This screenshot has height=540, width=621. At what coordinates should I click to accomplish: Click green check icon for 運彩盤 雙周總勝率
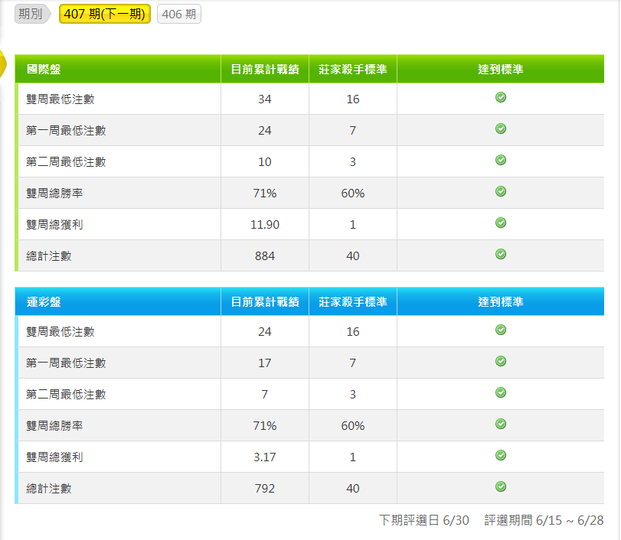pos(501,424)
